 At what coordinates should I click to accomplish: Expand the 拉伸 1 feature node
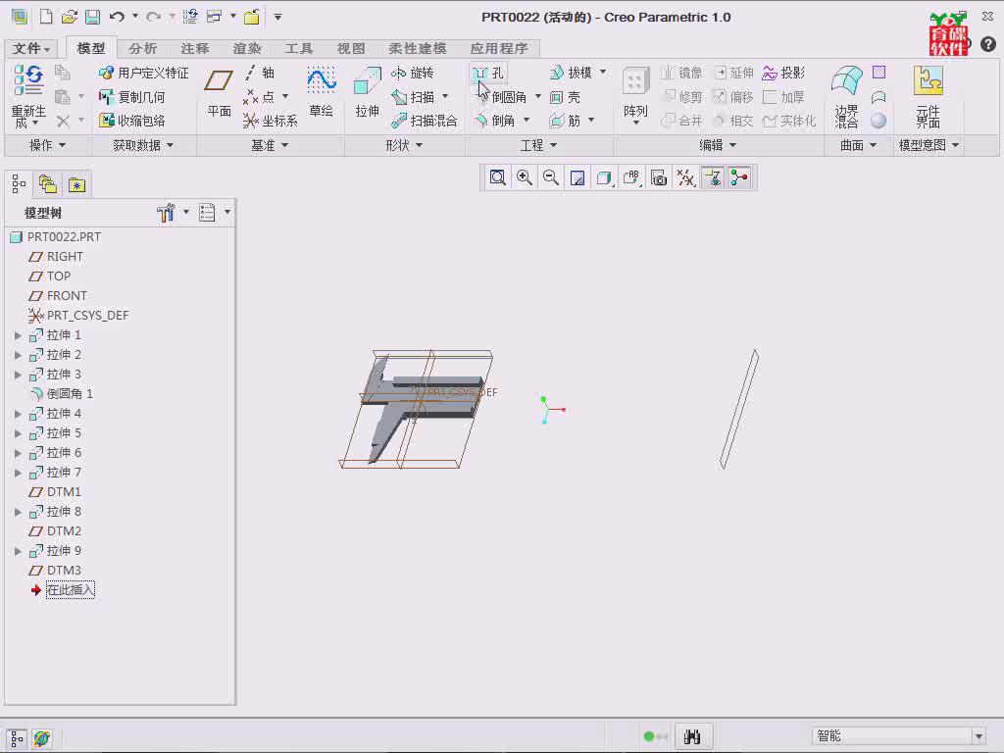(x=18, y=335)
